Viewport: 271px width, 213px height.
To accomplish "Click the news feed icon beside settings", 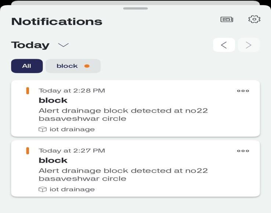I will tap(227, 19).
